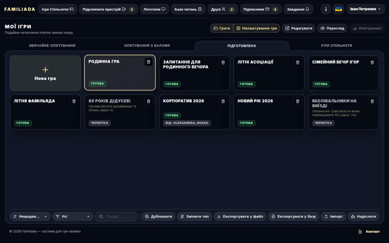389x243 pixels.
Task: Click the FAMILIADA logo
Action: 20,9
